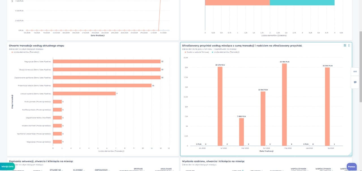This screenshot has height=171, width=362.
Task: Click Zaplanowane spotkanie (Demo Sales Pipeline) bar
Action: [107, 77]
